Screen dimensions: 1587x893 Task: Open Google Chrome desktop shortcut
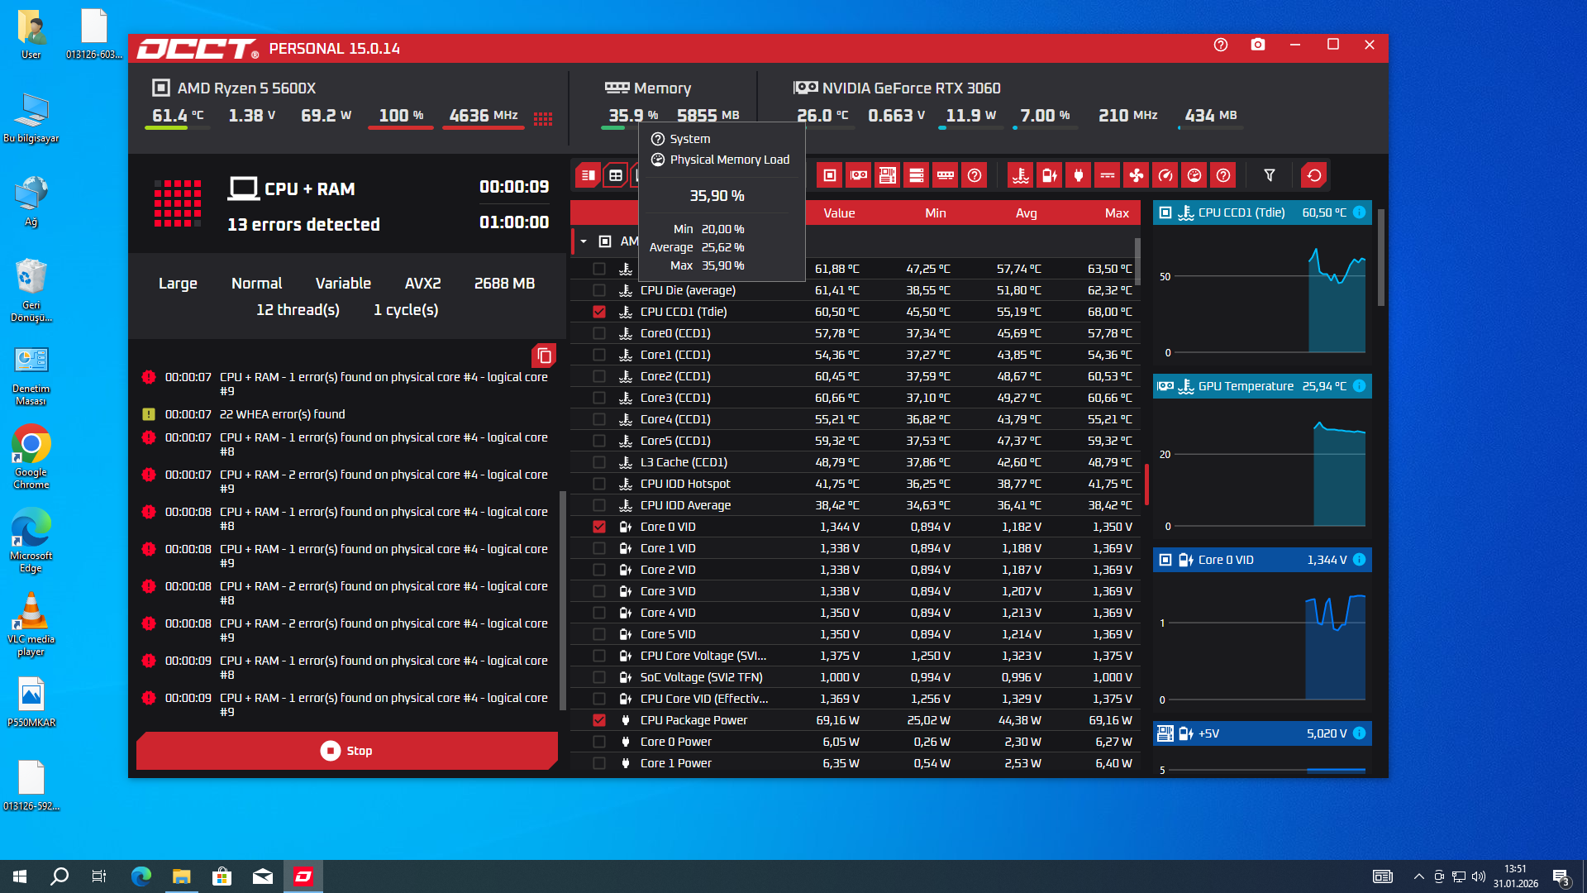click(31, 456)
